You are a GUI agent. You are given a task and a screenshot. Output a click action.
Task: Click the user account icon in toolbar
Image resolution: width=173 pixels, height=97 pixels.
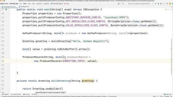click(x=119, y=4)
